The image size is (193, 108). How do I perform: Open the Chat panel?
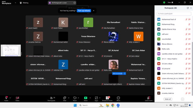tap(65, 99)
